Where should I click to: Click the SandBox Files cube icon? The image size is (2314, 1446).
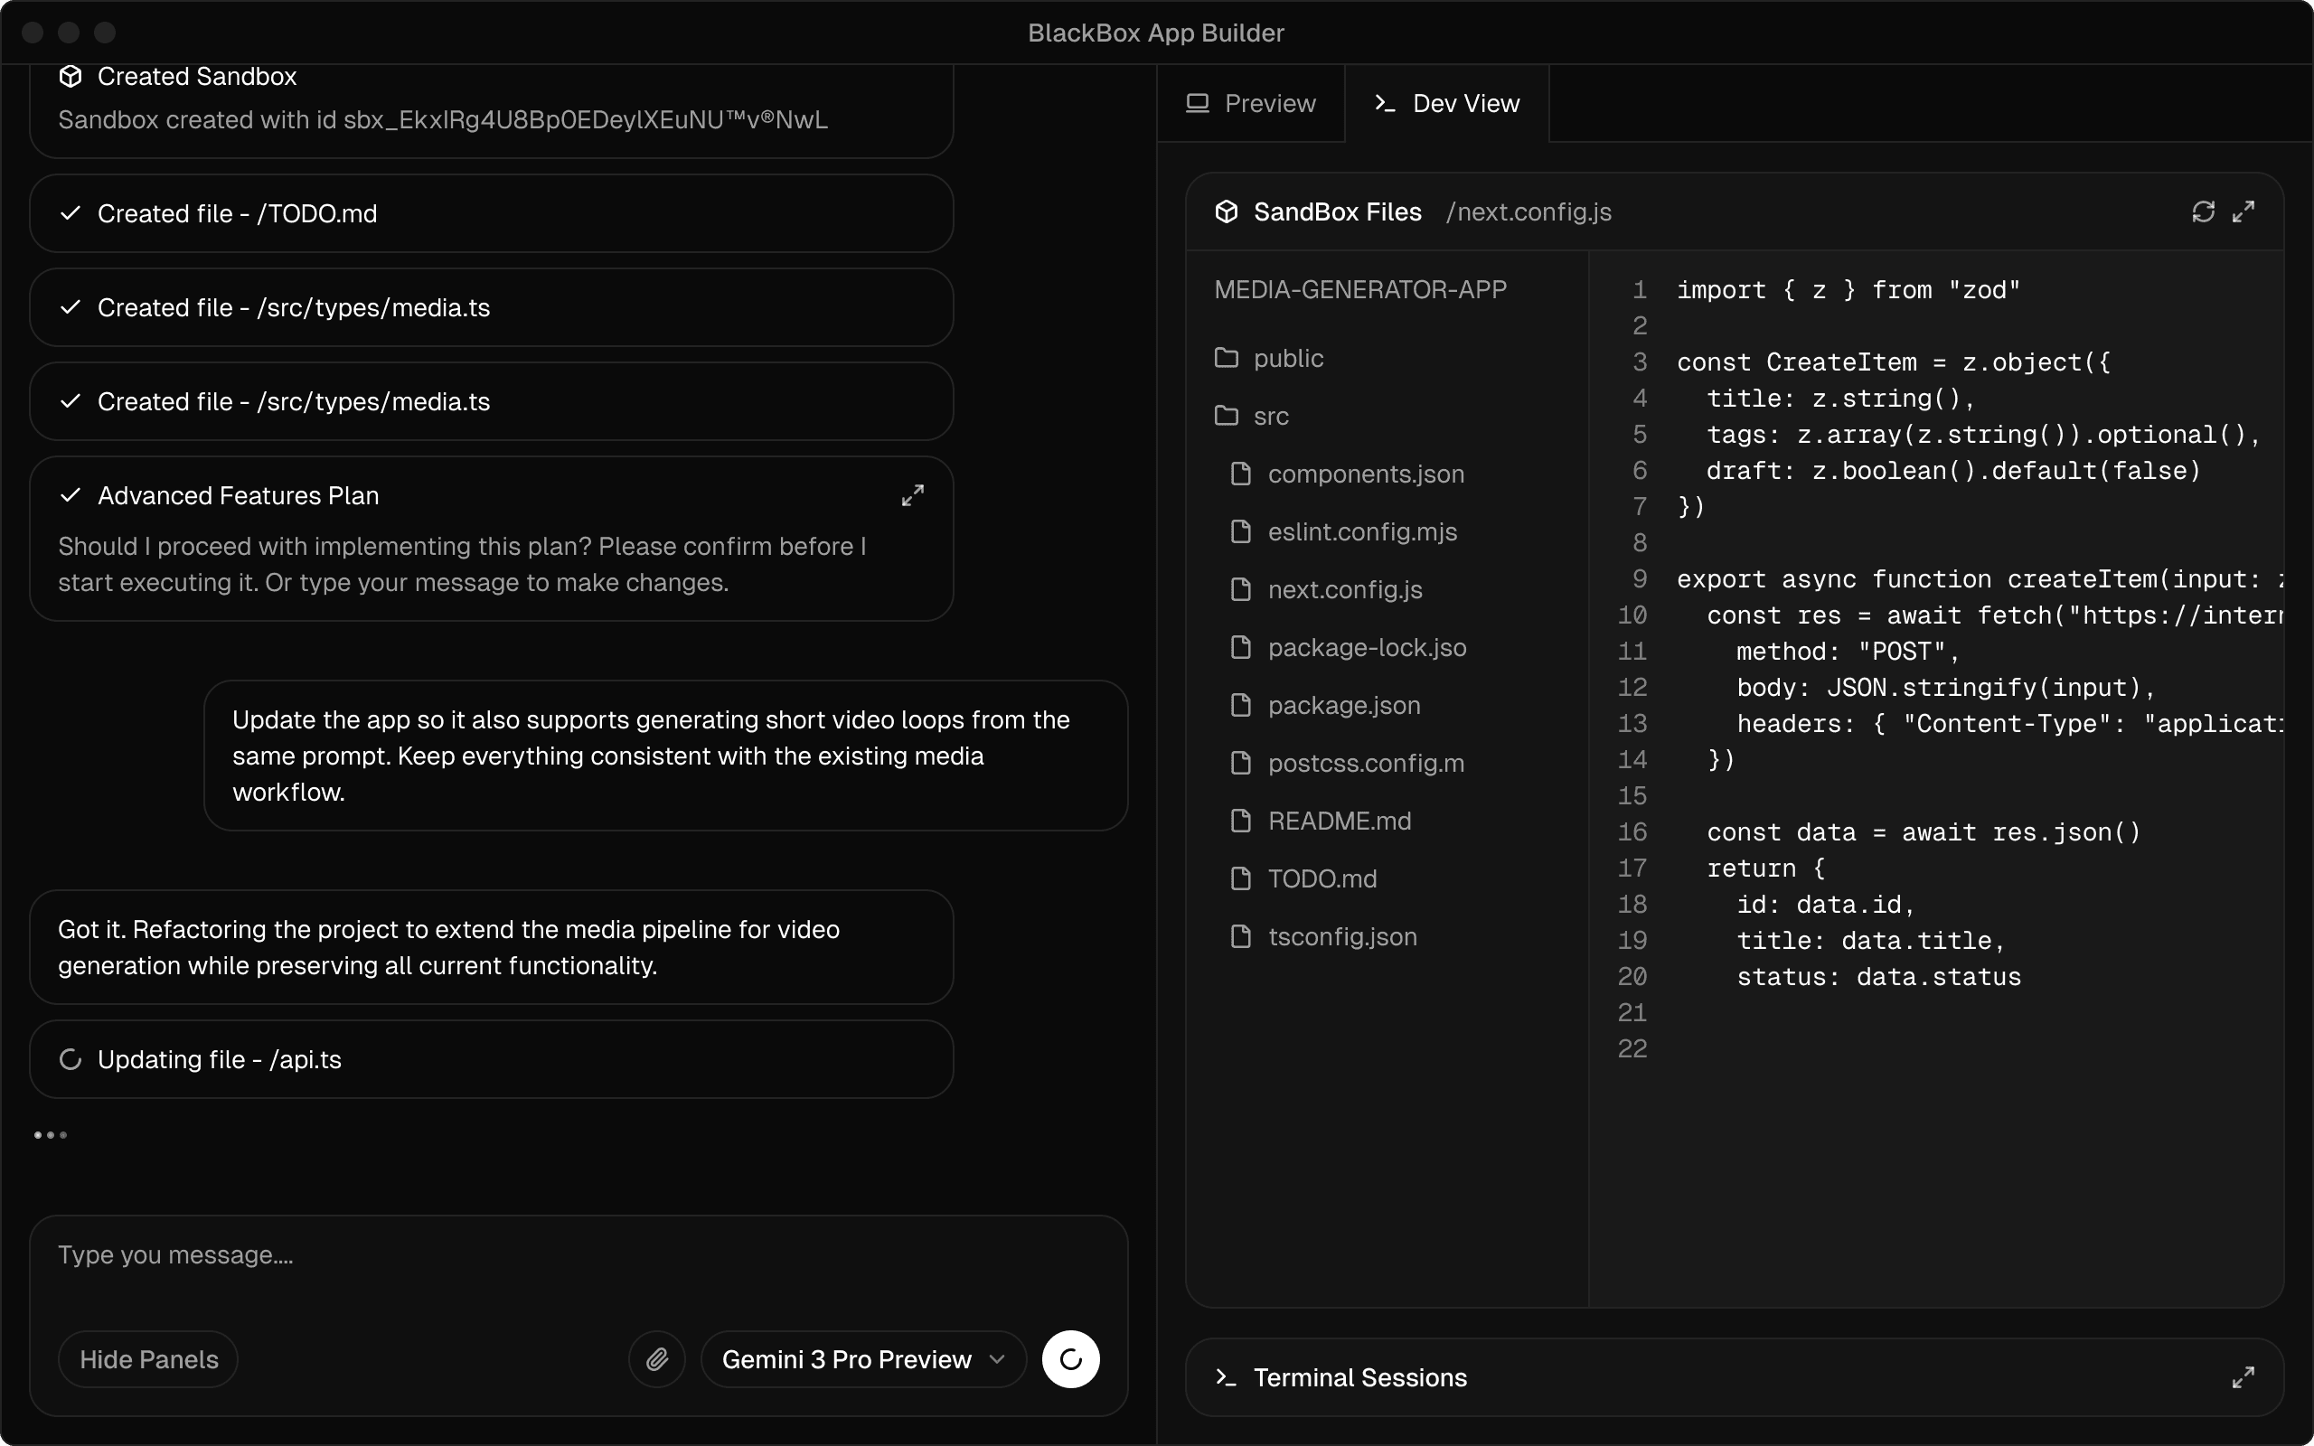pyautogui.click(x=1226, y=211)
